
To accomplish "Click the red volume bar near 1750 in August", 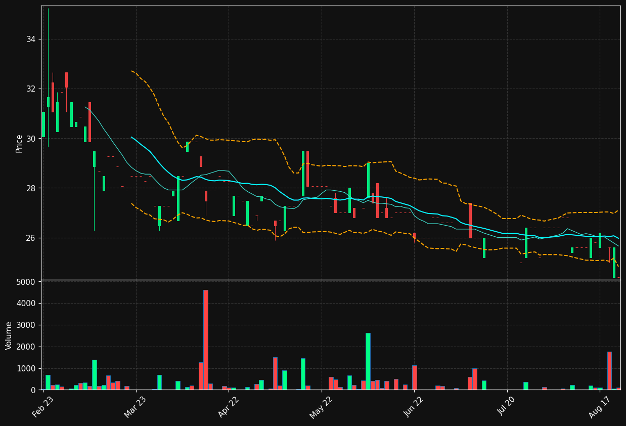I will [x=609, y=371].
